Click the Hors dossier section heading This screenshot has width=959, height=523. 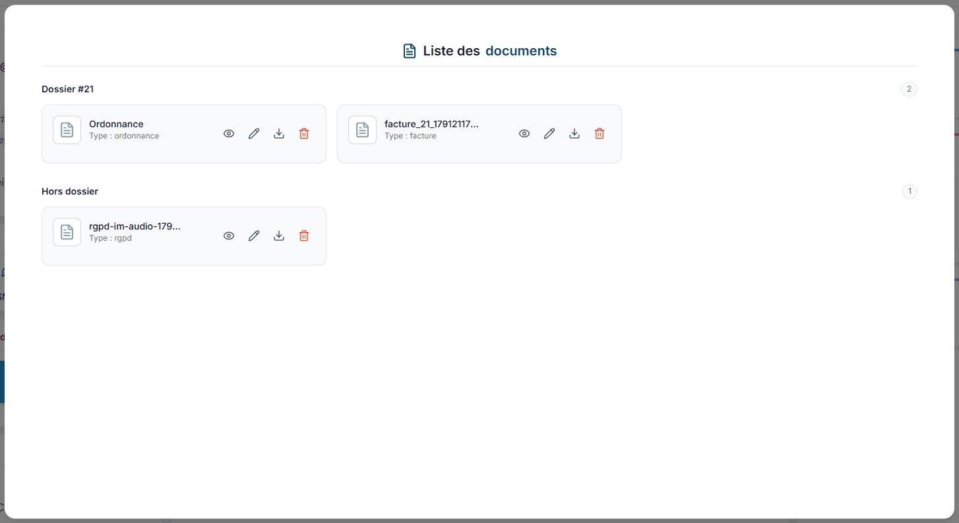[70, 191]
